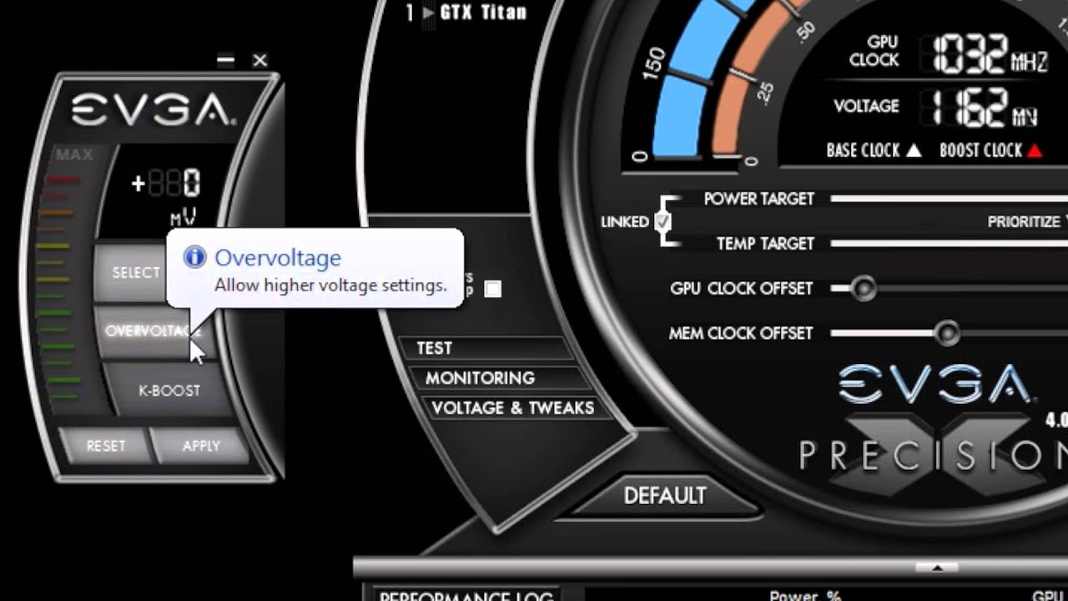Click the DEFAULT button
The image size is (1068, 601).
pos(665,496)
